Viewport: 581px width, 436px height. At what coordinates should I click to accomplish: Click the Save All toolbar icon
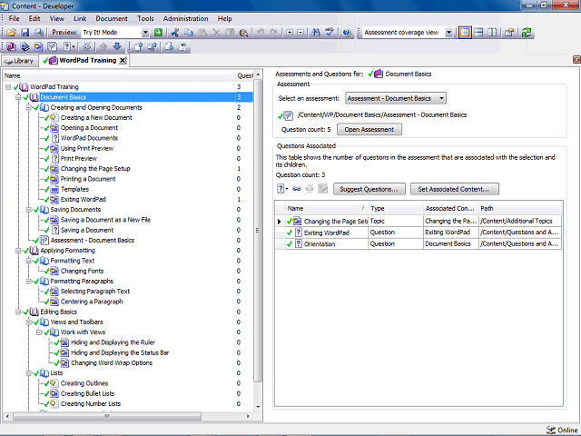(38, 33)
